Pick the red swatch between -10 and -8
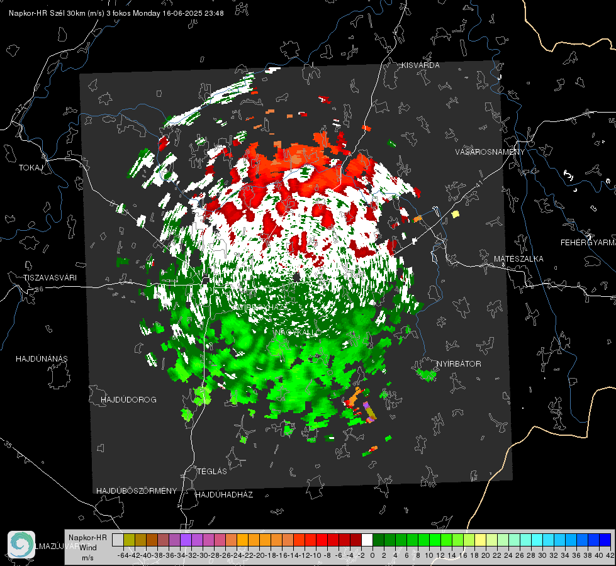The width and height of the screenshot is (616, 566). coord(322,540)
